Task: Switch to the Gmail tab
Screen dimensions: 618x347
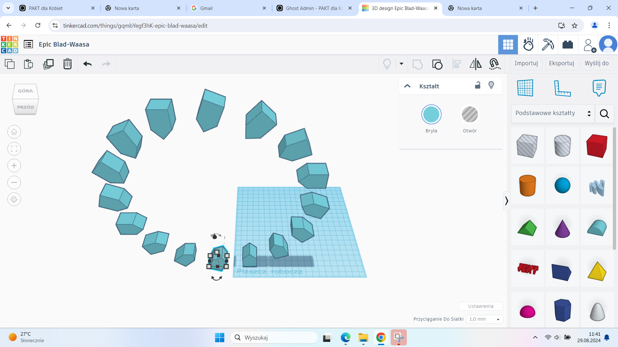Action: tap(229, 8)
